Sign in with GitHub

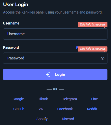[x=19, y=109]
